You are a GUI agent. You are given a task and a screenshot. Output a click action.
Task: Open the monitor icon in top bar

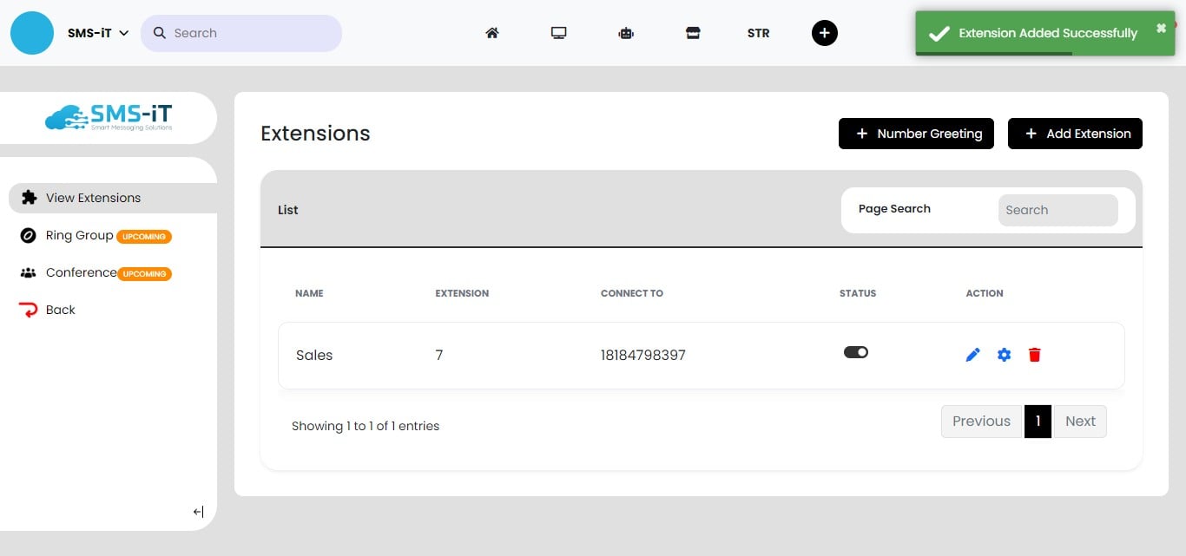coord(558,33)
